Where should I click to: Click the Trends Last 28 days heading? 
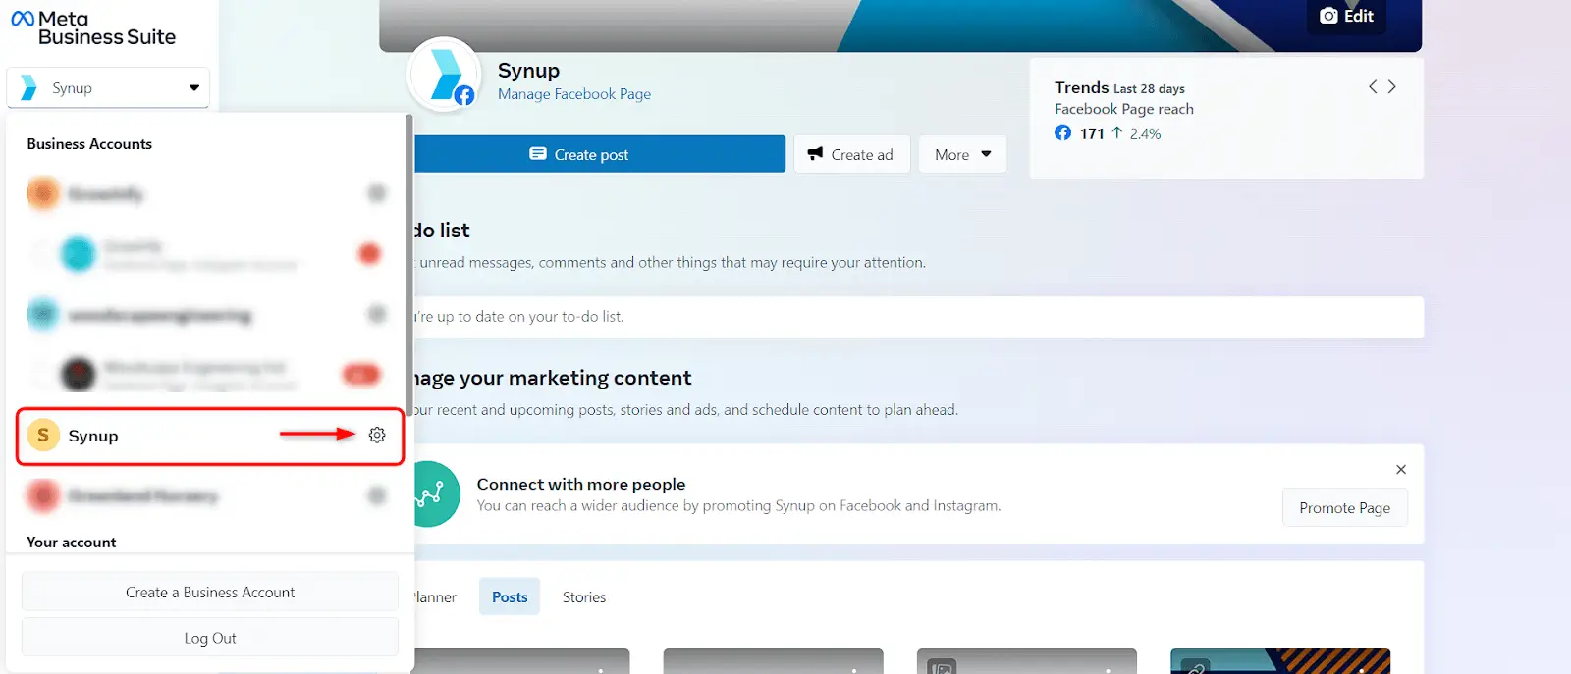tap(1119, 87)
